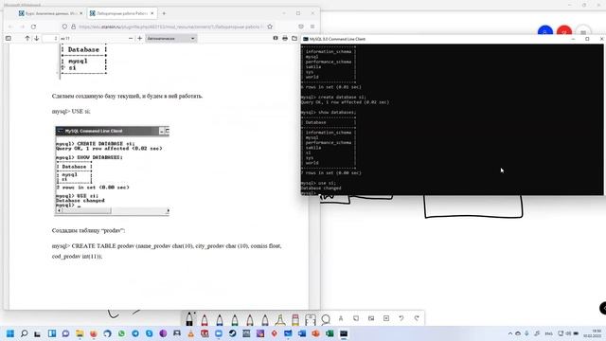Viewport: 606px width, 341px height.
Task: Toggle the PDF viewer sidebar
Action: pyautogui.click(x=9, y=38)
